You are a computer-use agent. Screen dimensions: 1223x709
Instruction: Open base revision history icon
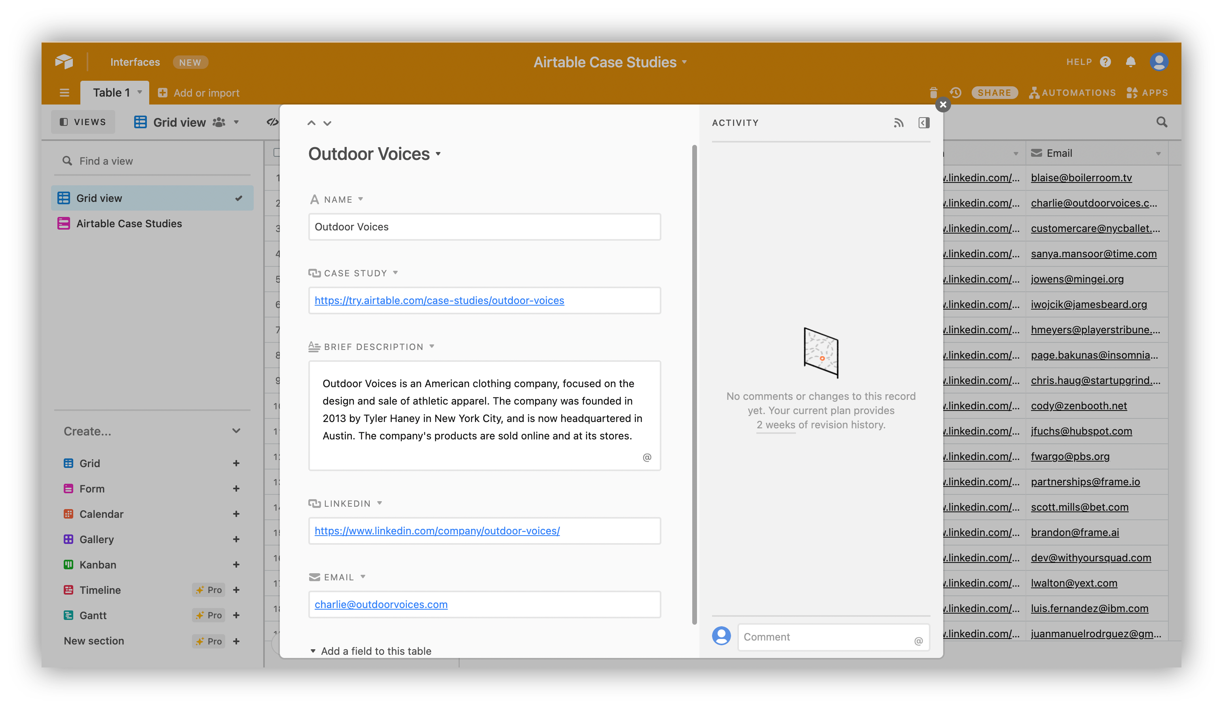pos(955,92)
